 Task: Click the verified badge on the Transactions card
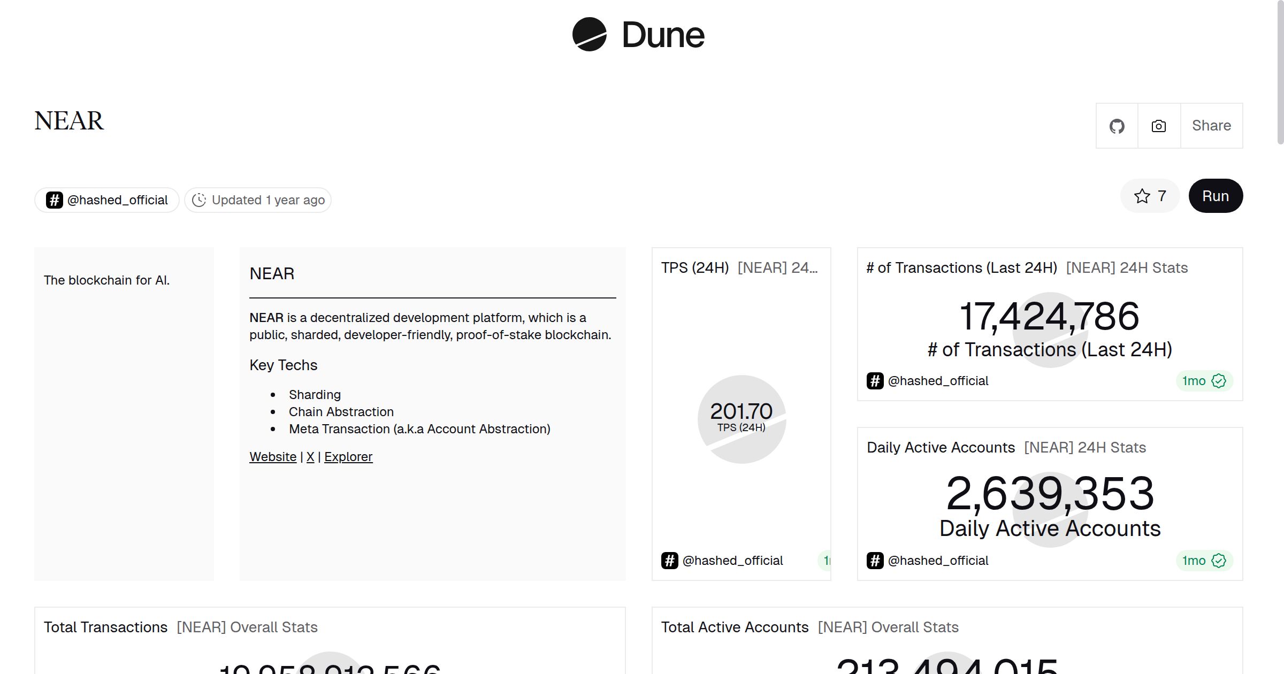click(x=1219, y=381)
